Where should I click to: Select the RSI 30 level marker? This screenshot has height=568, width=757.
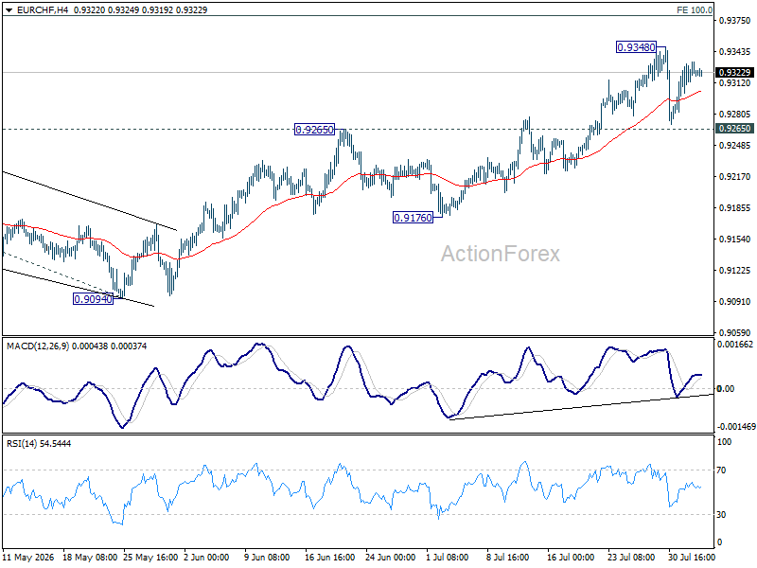721,515
